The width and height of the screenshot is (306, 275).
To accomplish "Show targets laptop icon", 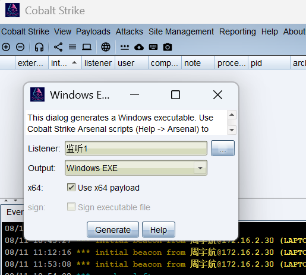I will [87, 47].
